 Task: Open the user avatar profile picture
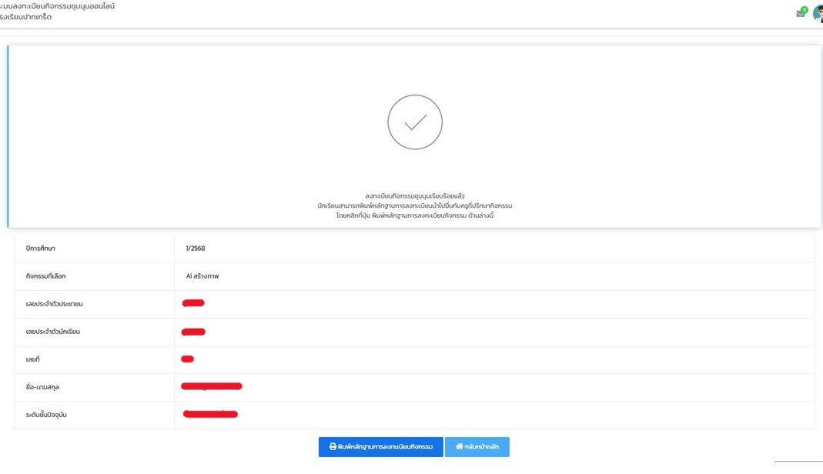click(x=818, y=13)
